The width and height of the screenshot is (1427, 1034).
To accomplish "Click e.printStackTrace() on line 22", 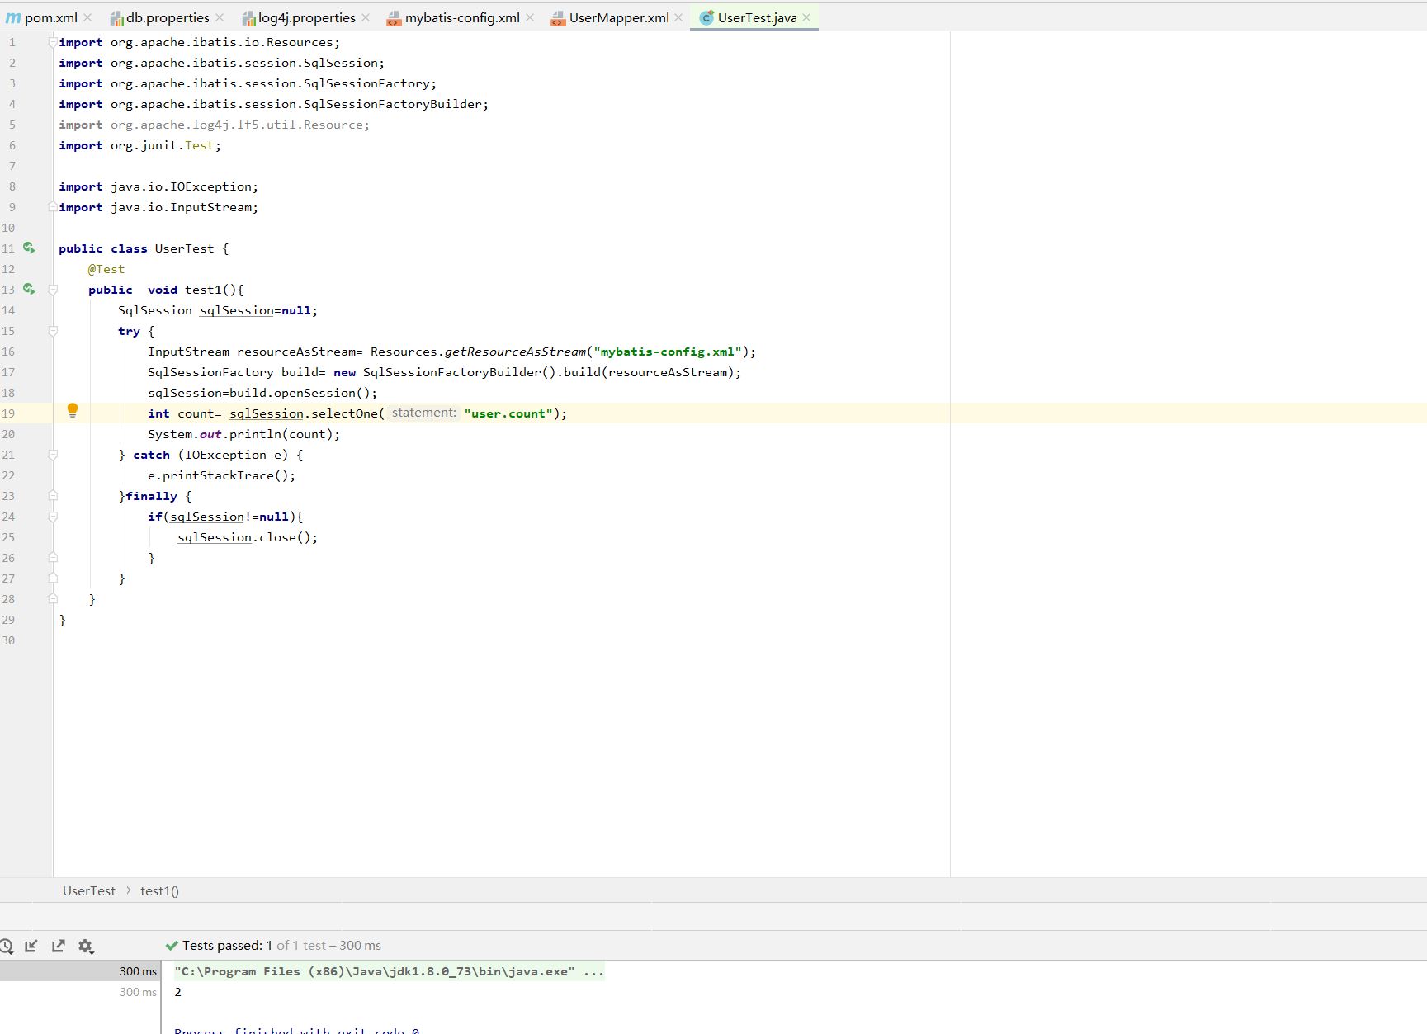I will coord(221,475).
